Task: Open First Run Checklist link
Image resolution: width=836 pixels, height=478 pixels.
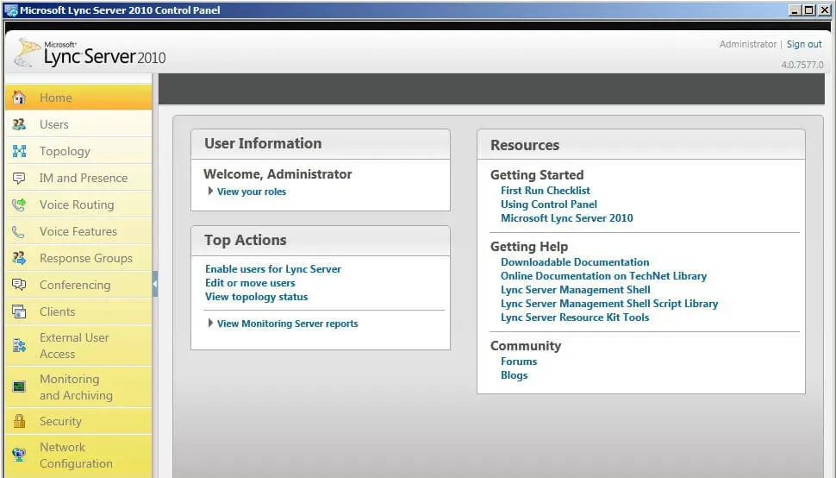Action: pos(546,191)
